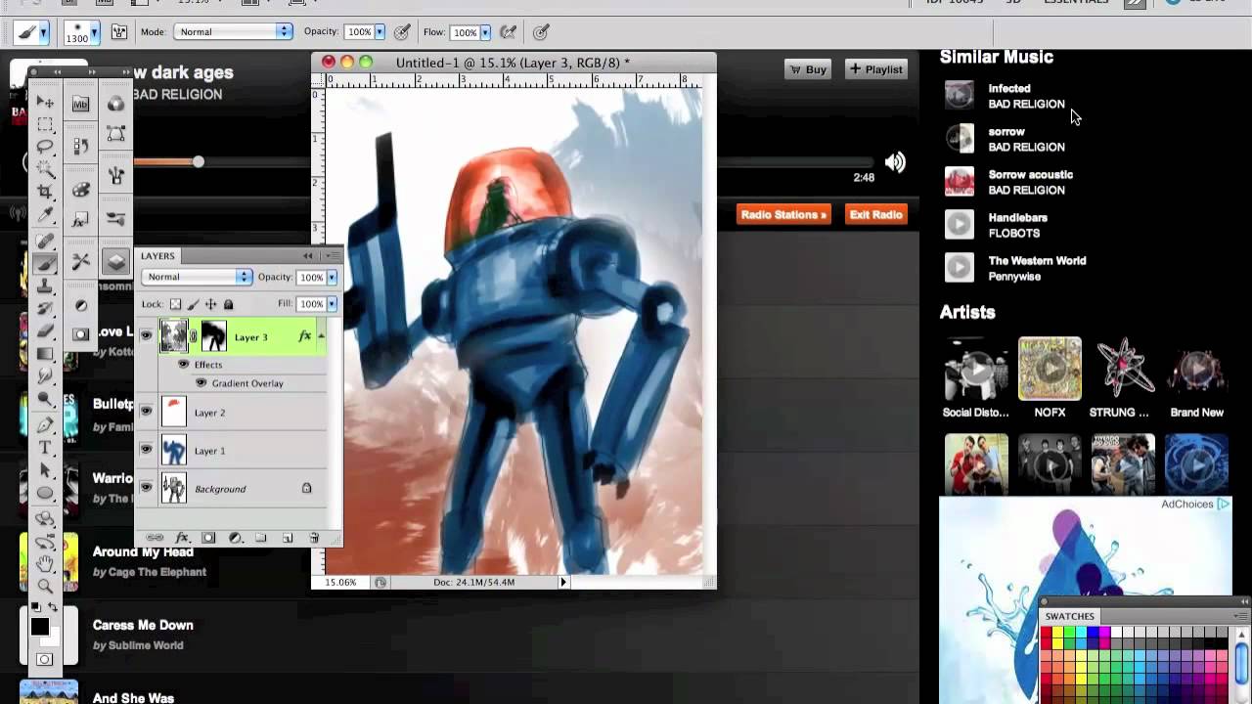Mute the radio player volume icon
This screenshot has width=1252, height=704.
(x=895, y=162)
